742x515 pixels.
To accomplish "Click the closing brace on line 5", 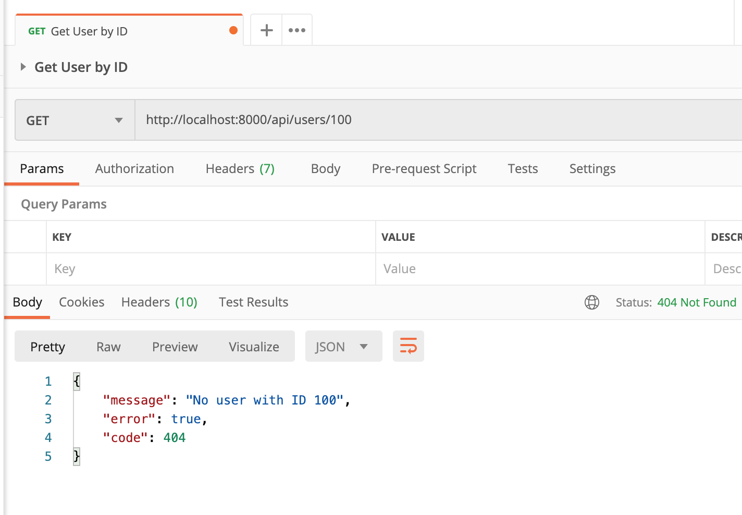I will tap(77, 457).
